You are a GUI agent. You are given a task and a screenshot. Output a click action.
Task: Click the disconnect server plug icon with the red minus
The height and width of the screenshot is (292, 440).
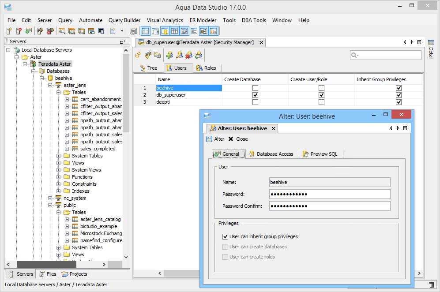50,31
